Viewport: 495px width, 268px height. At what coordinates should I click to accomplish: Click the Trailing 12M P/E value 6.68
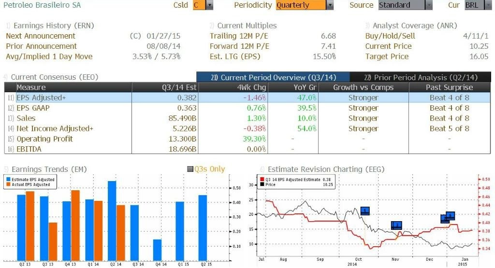point(328,36)
